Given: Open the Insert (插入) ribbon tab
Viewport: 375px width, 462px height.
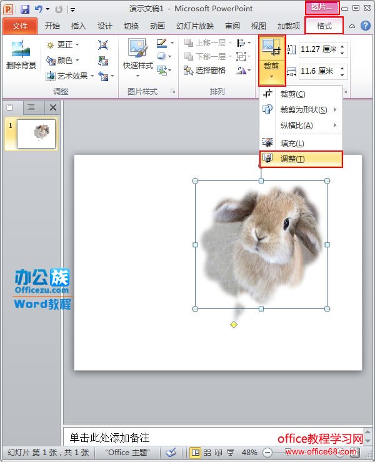Looking at the screenshot, I should 79,26.
